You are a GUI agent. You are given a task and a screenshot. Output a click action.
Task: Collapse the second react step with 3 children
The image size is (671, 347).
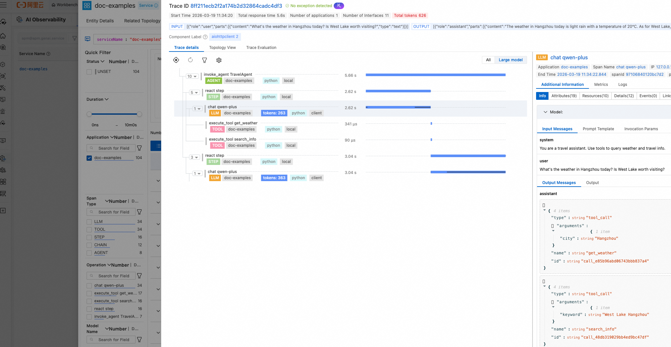194,157
